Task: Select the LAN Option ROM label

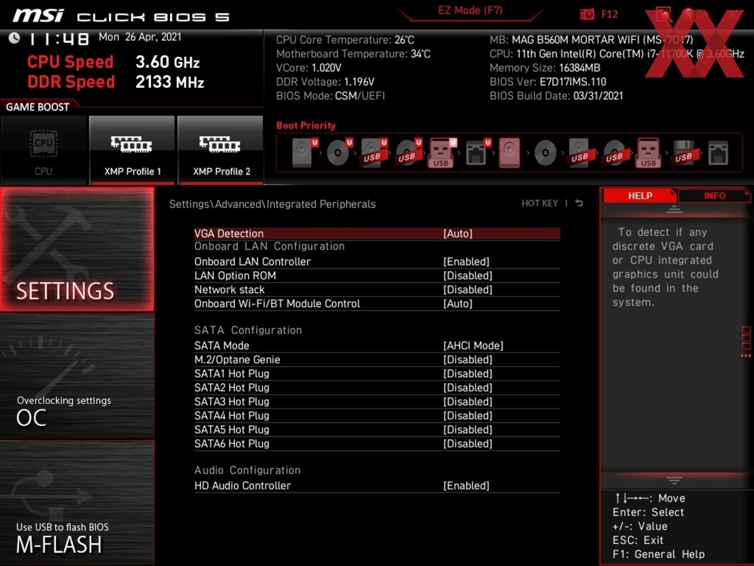Action: [x=235, y=276]
